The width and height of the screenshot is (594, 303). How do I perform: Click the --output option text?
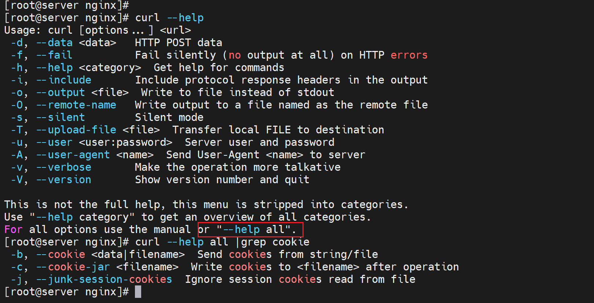pyautogui.click(x=60, y=93)
